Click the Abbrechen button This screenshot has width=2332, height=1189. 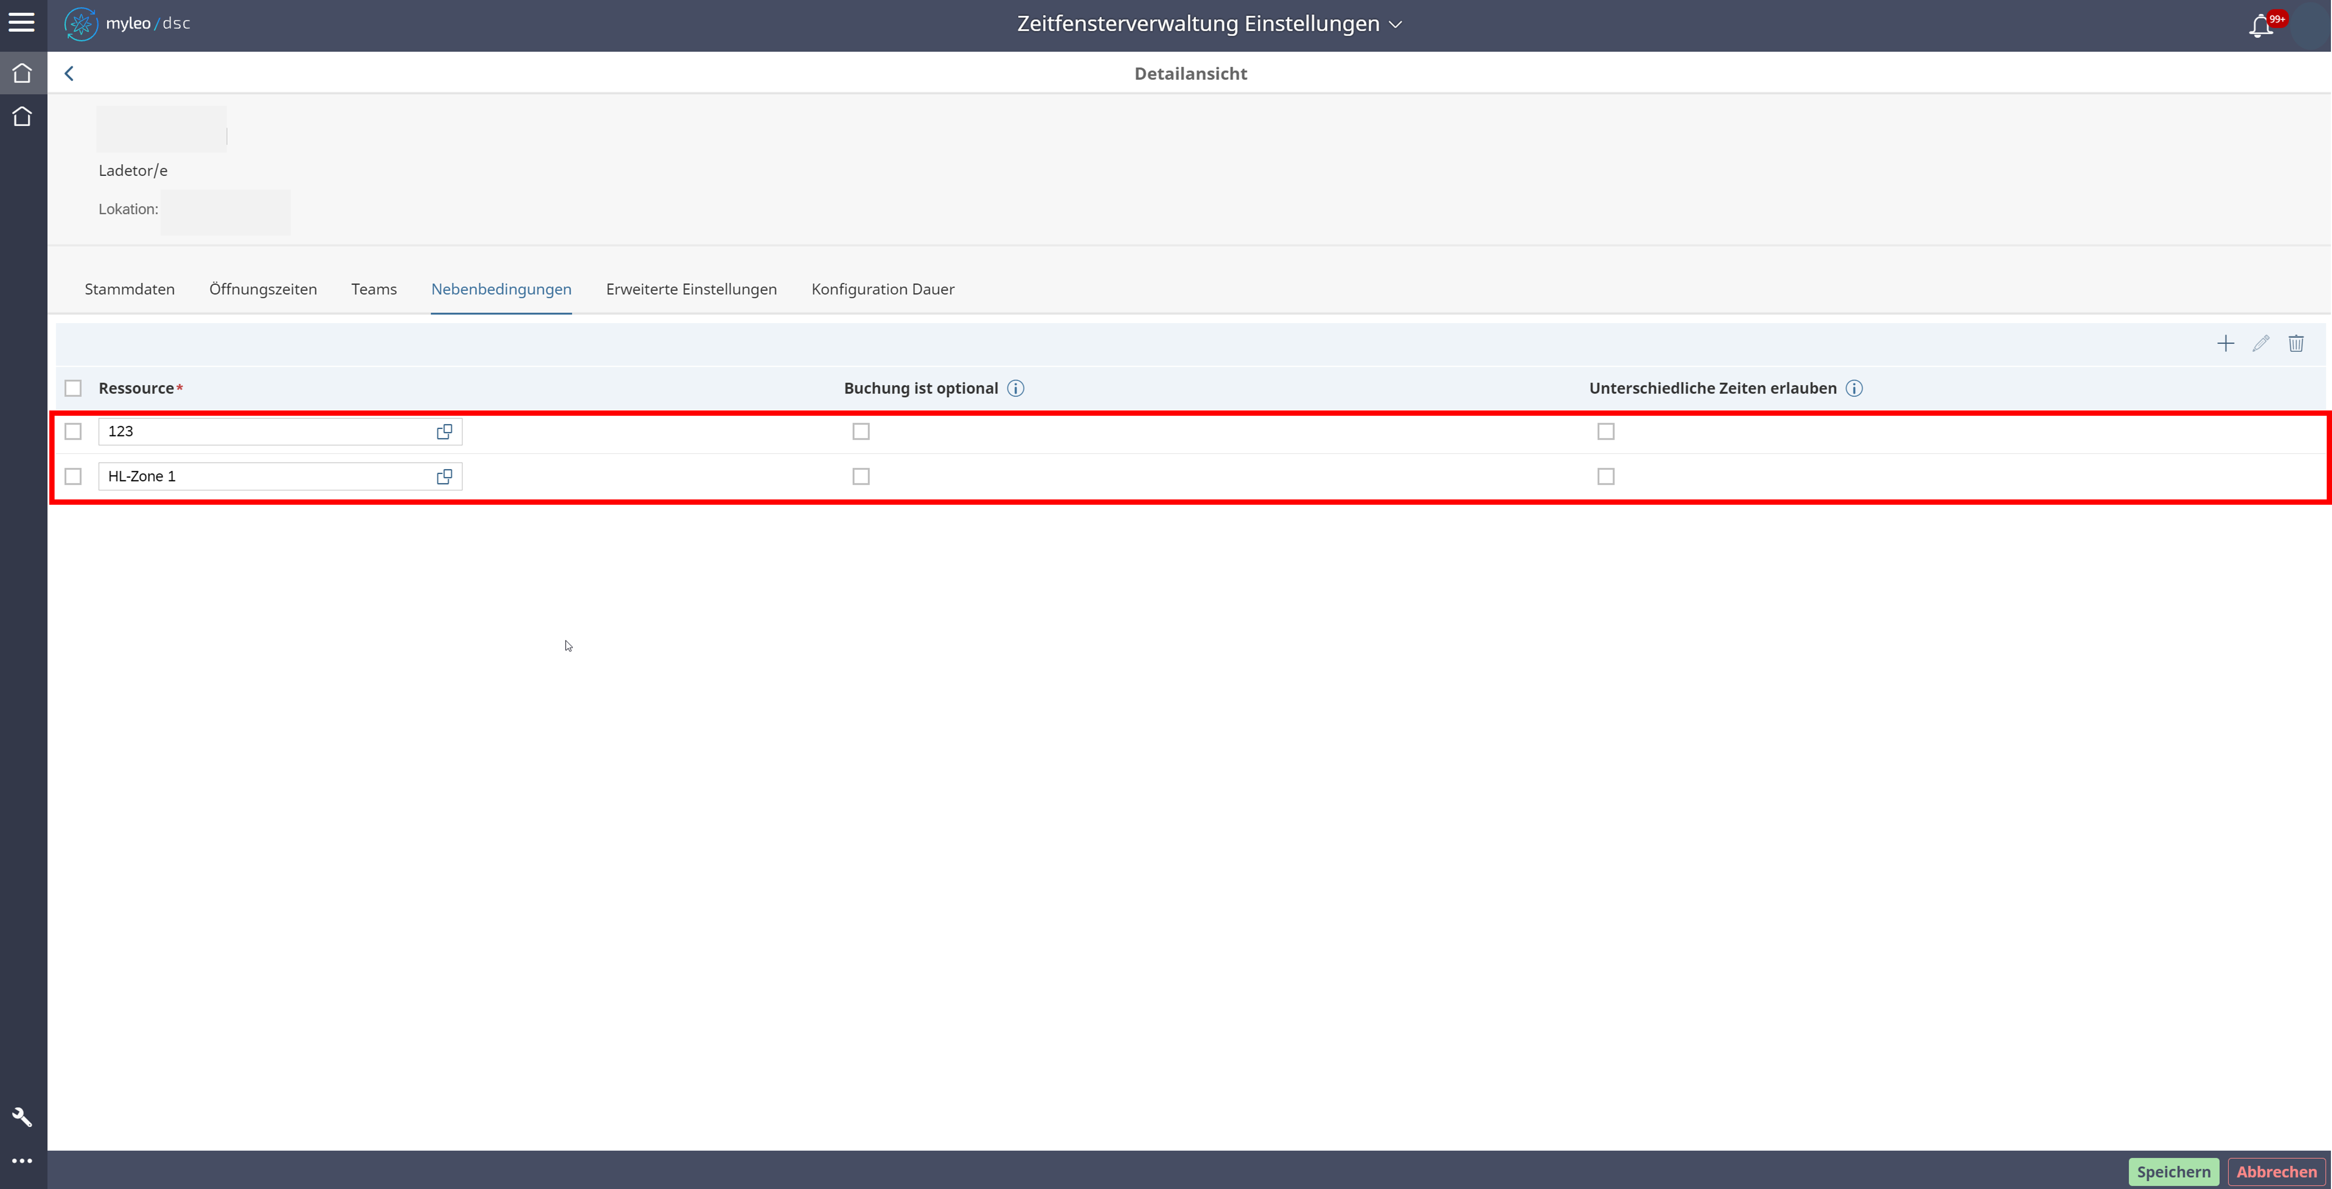tap(2276, 1172)
